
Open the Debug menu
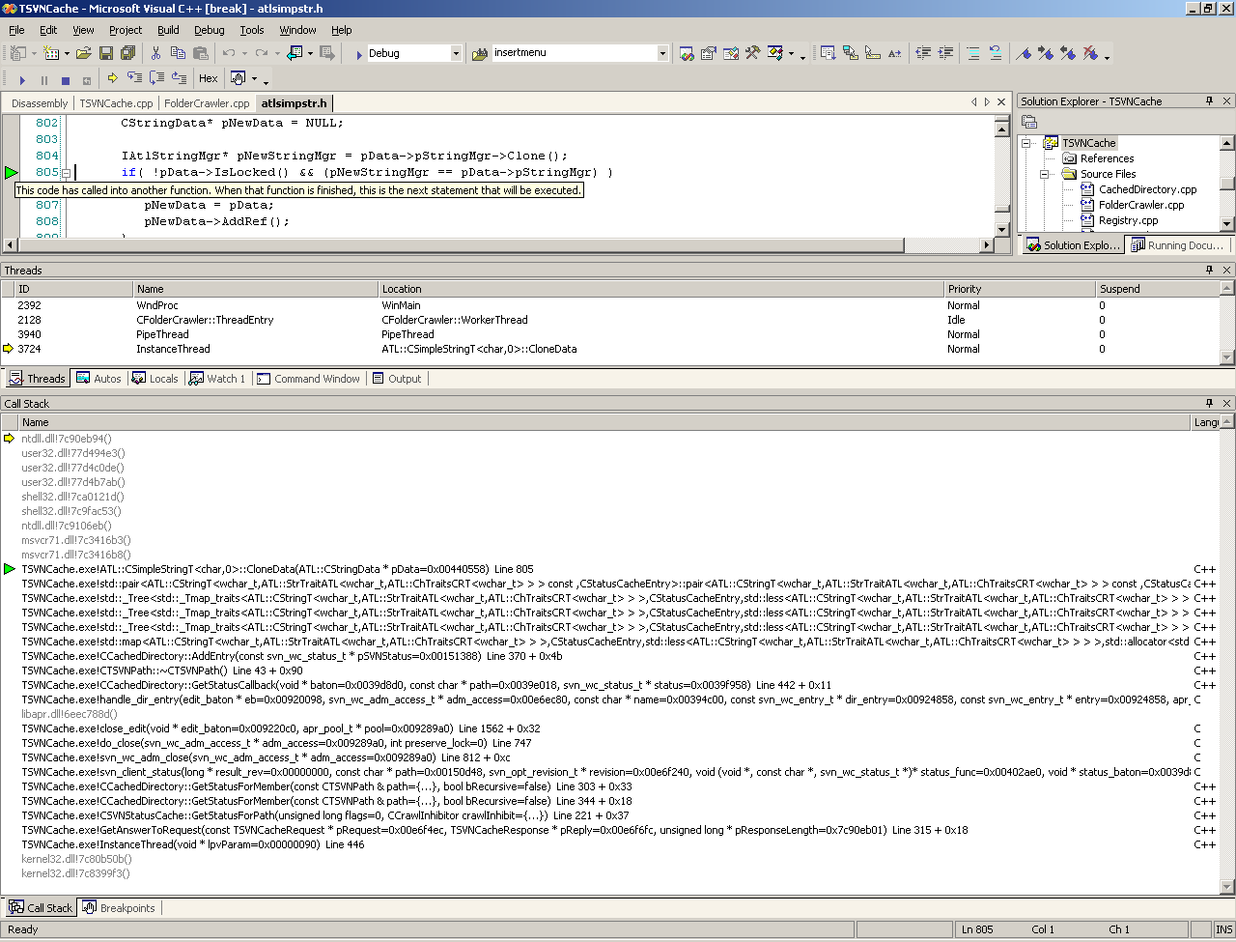click(209, 30)
